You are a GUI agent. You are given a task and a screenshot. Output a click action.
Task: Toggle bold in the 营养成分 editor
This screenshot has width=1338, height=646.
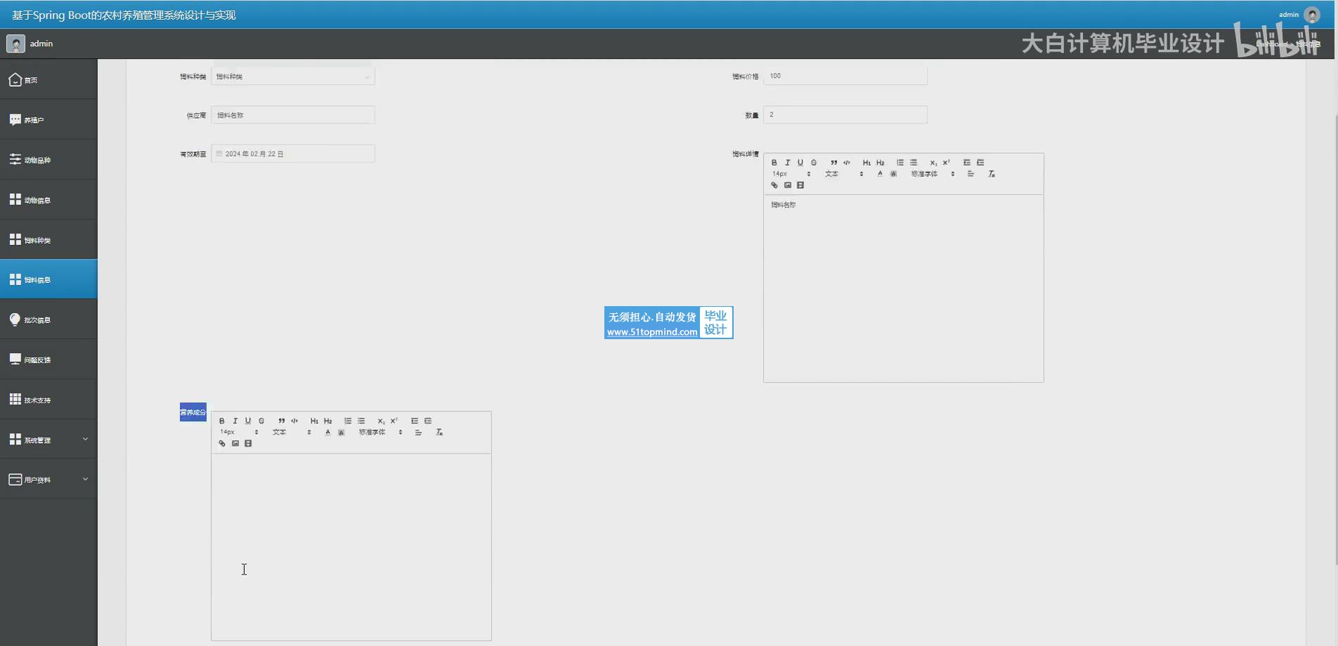(222, 421)
